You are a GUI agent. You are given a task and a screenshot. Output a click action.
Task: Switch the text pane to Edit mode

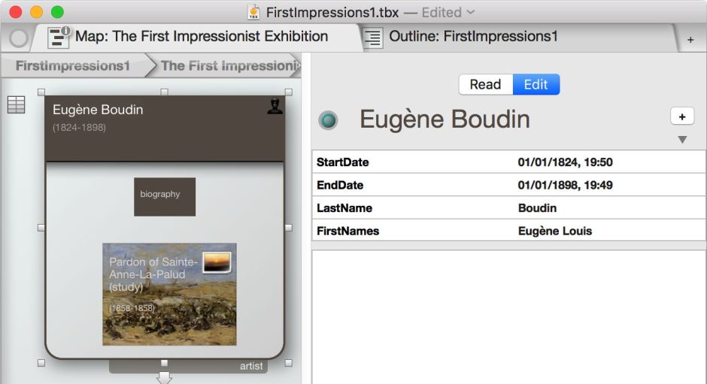(536, 84)
